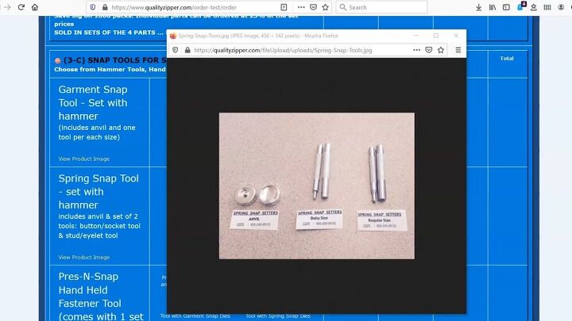Click the four vertical bars extension icon

pyautogui.click(x=547, y=7)
